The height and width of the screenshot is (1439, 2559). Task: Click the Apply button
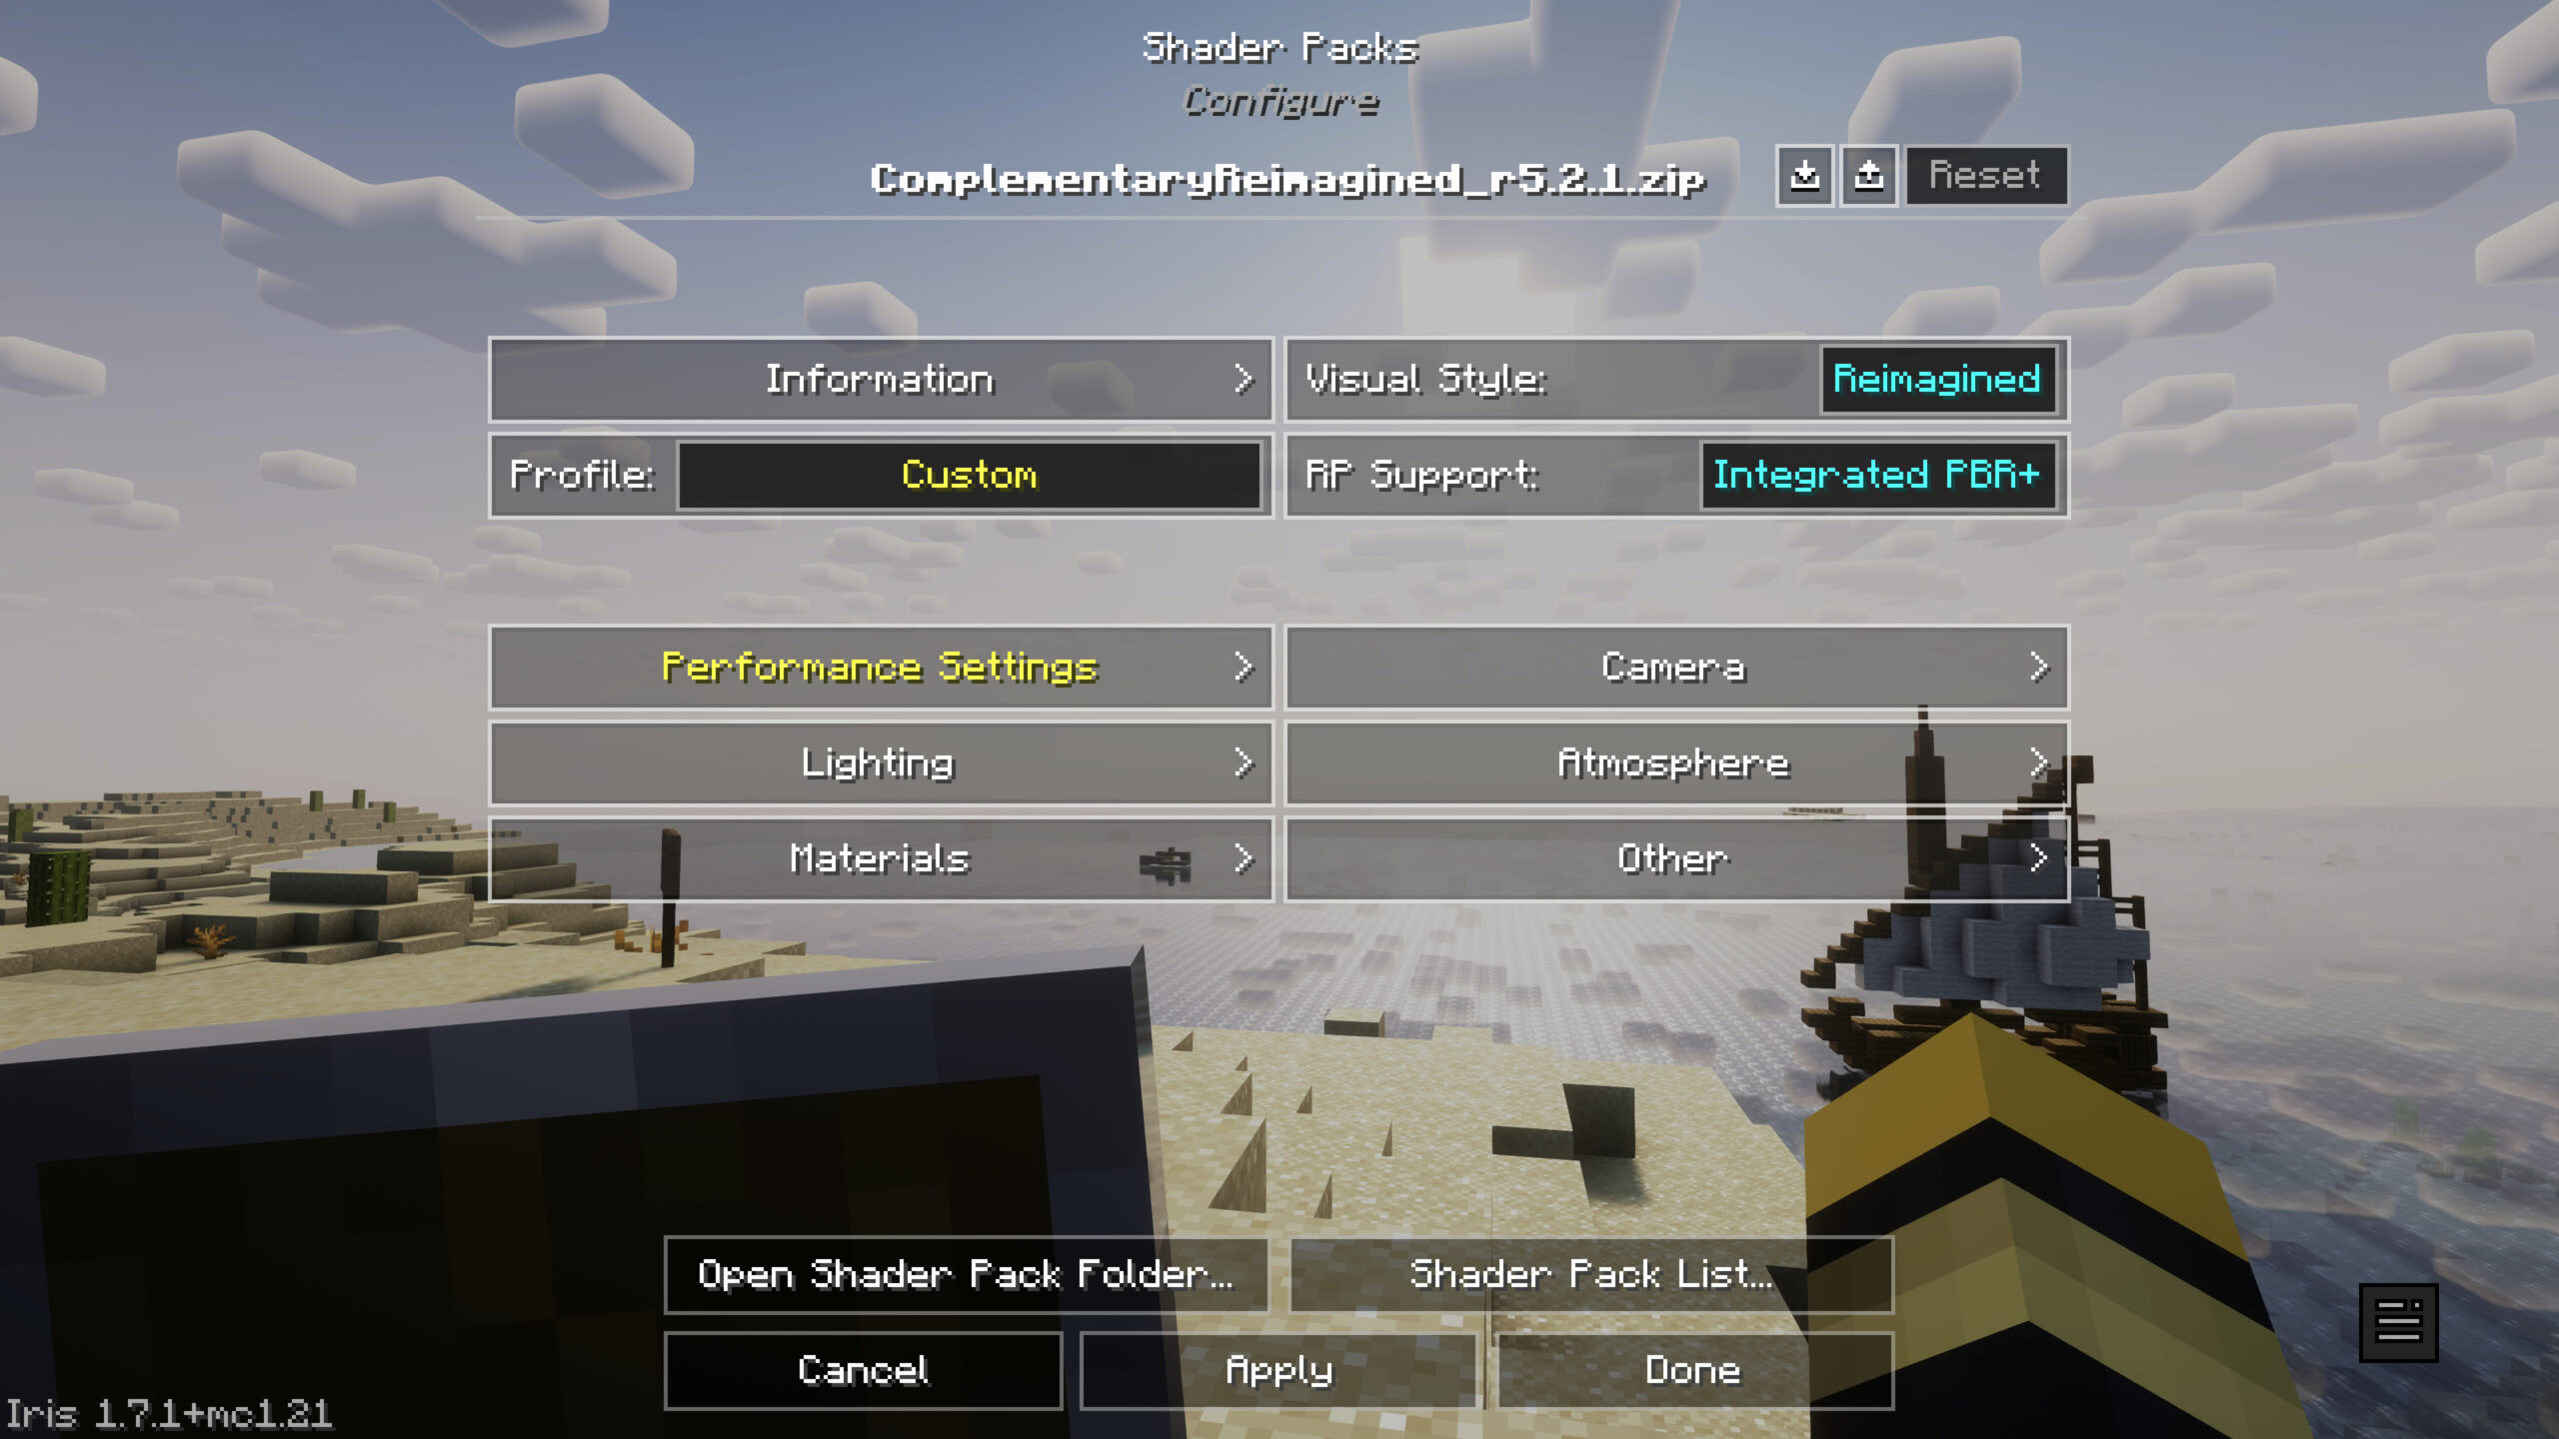click(x=1279, y=1369)
